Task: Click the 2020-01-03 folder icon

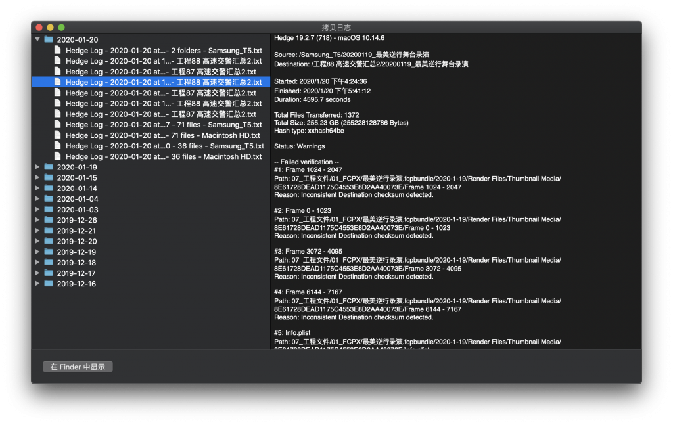Action: point(49,210)
